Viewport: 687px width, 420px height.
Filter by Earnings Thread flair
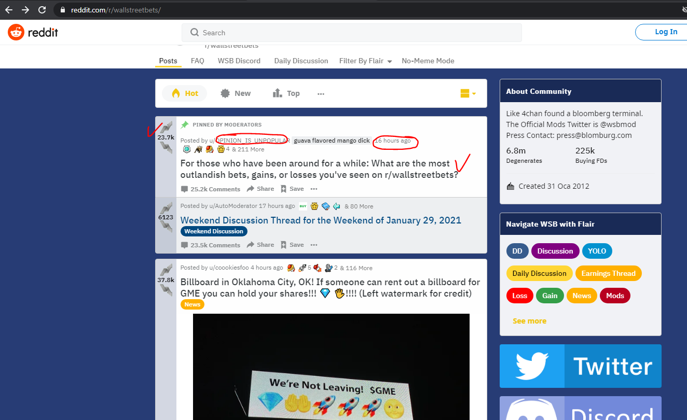point(609,273)
